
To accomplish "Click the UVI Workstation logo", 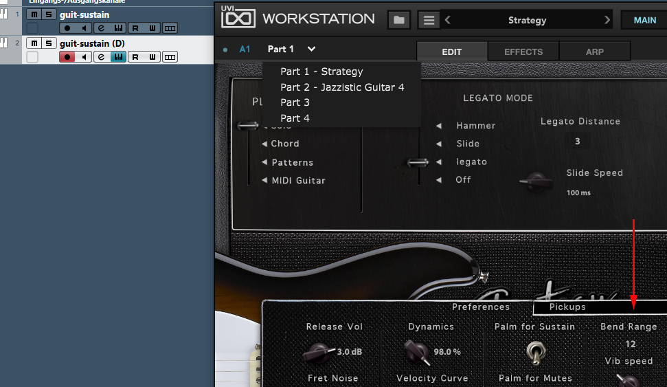I will [x=238, y=18].
